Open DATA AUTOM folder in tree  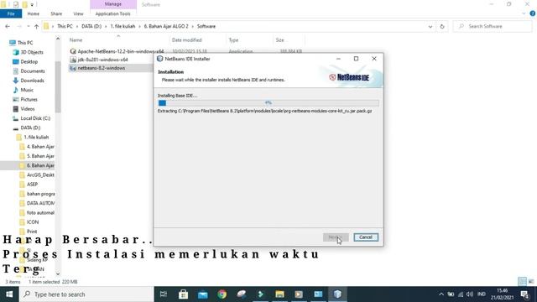tap(37, 203)
